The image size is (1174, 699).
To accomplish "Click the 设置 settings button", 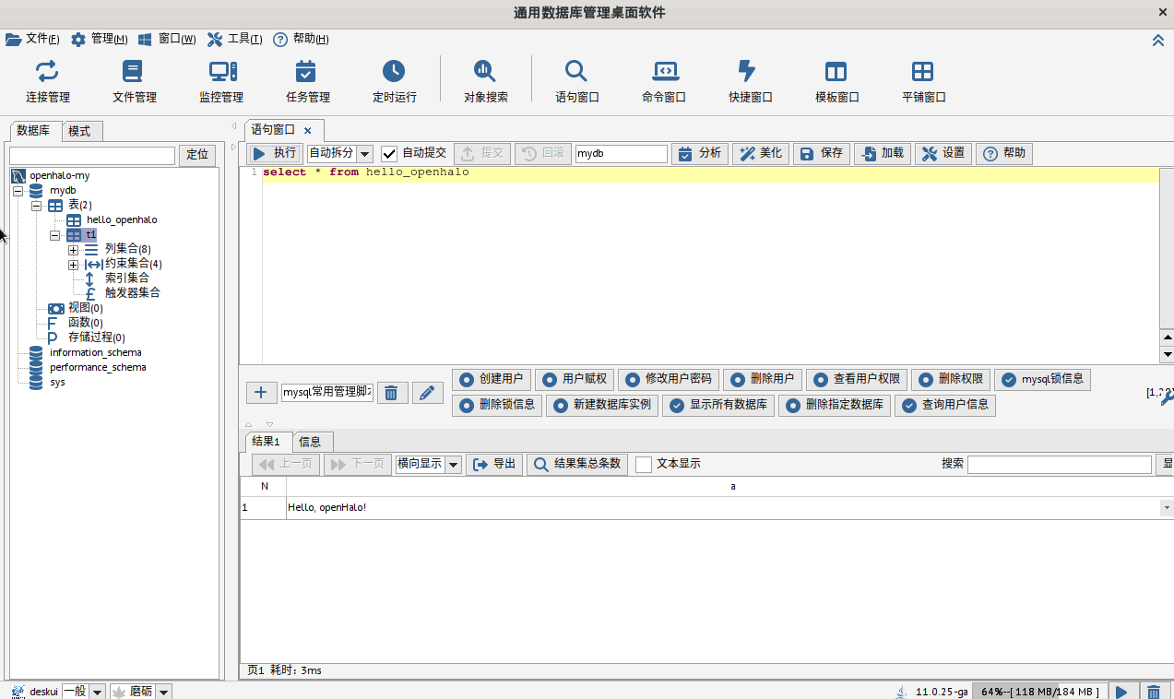I will (x=943, y=153).
